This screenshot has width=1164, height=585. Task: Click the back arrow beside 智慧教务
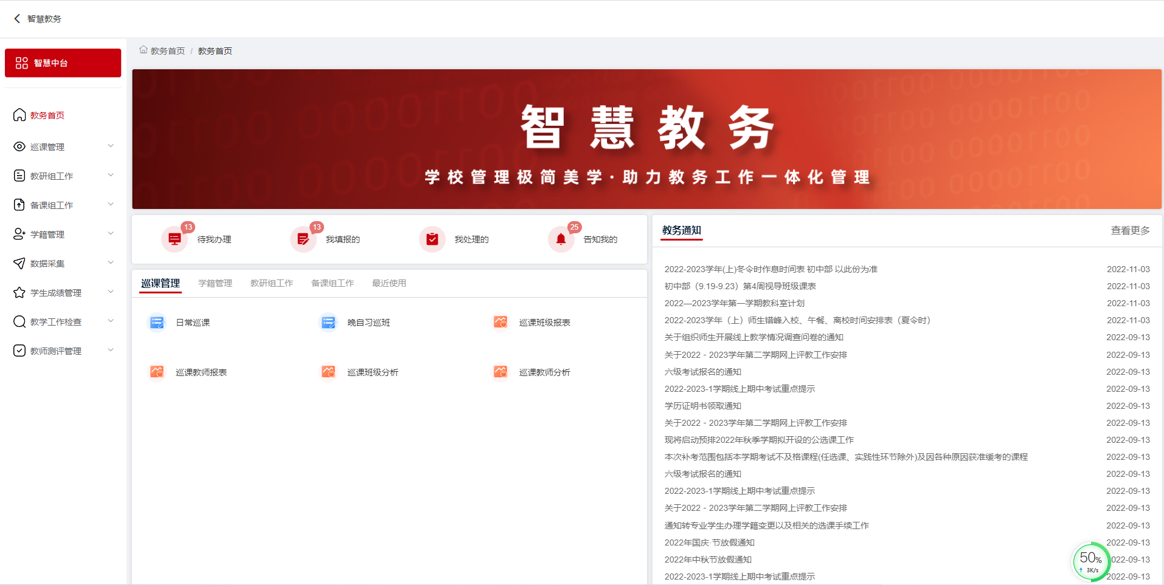click(16, 18)
